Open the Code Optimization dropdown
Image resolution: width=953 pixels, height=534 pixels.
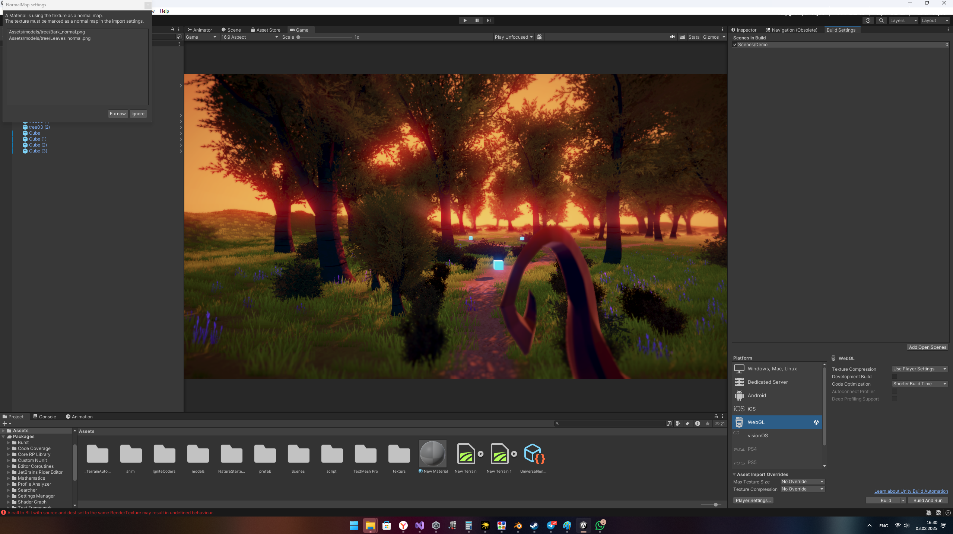click(919, 384)
